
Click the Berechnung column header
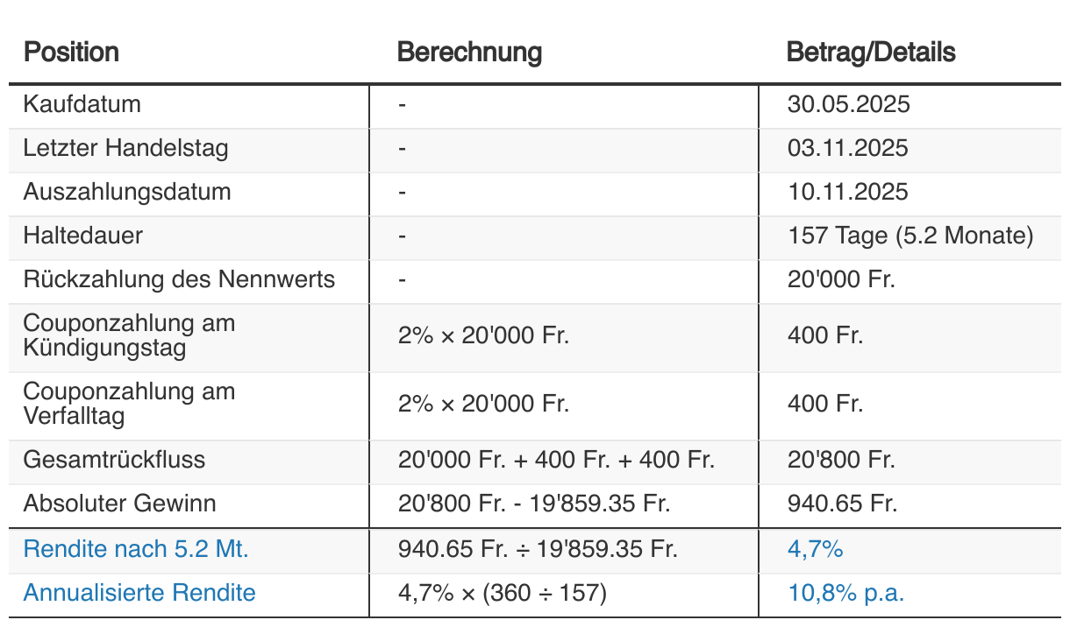tap(469, 53)
